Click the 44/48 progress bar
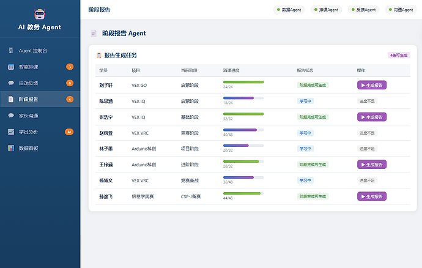Image resolution: width=422 pixels, height=268 pixels. pyautogui.click(x=243, y=193)
